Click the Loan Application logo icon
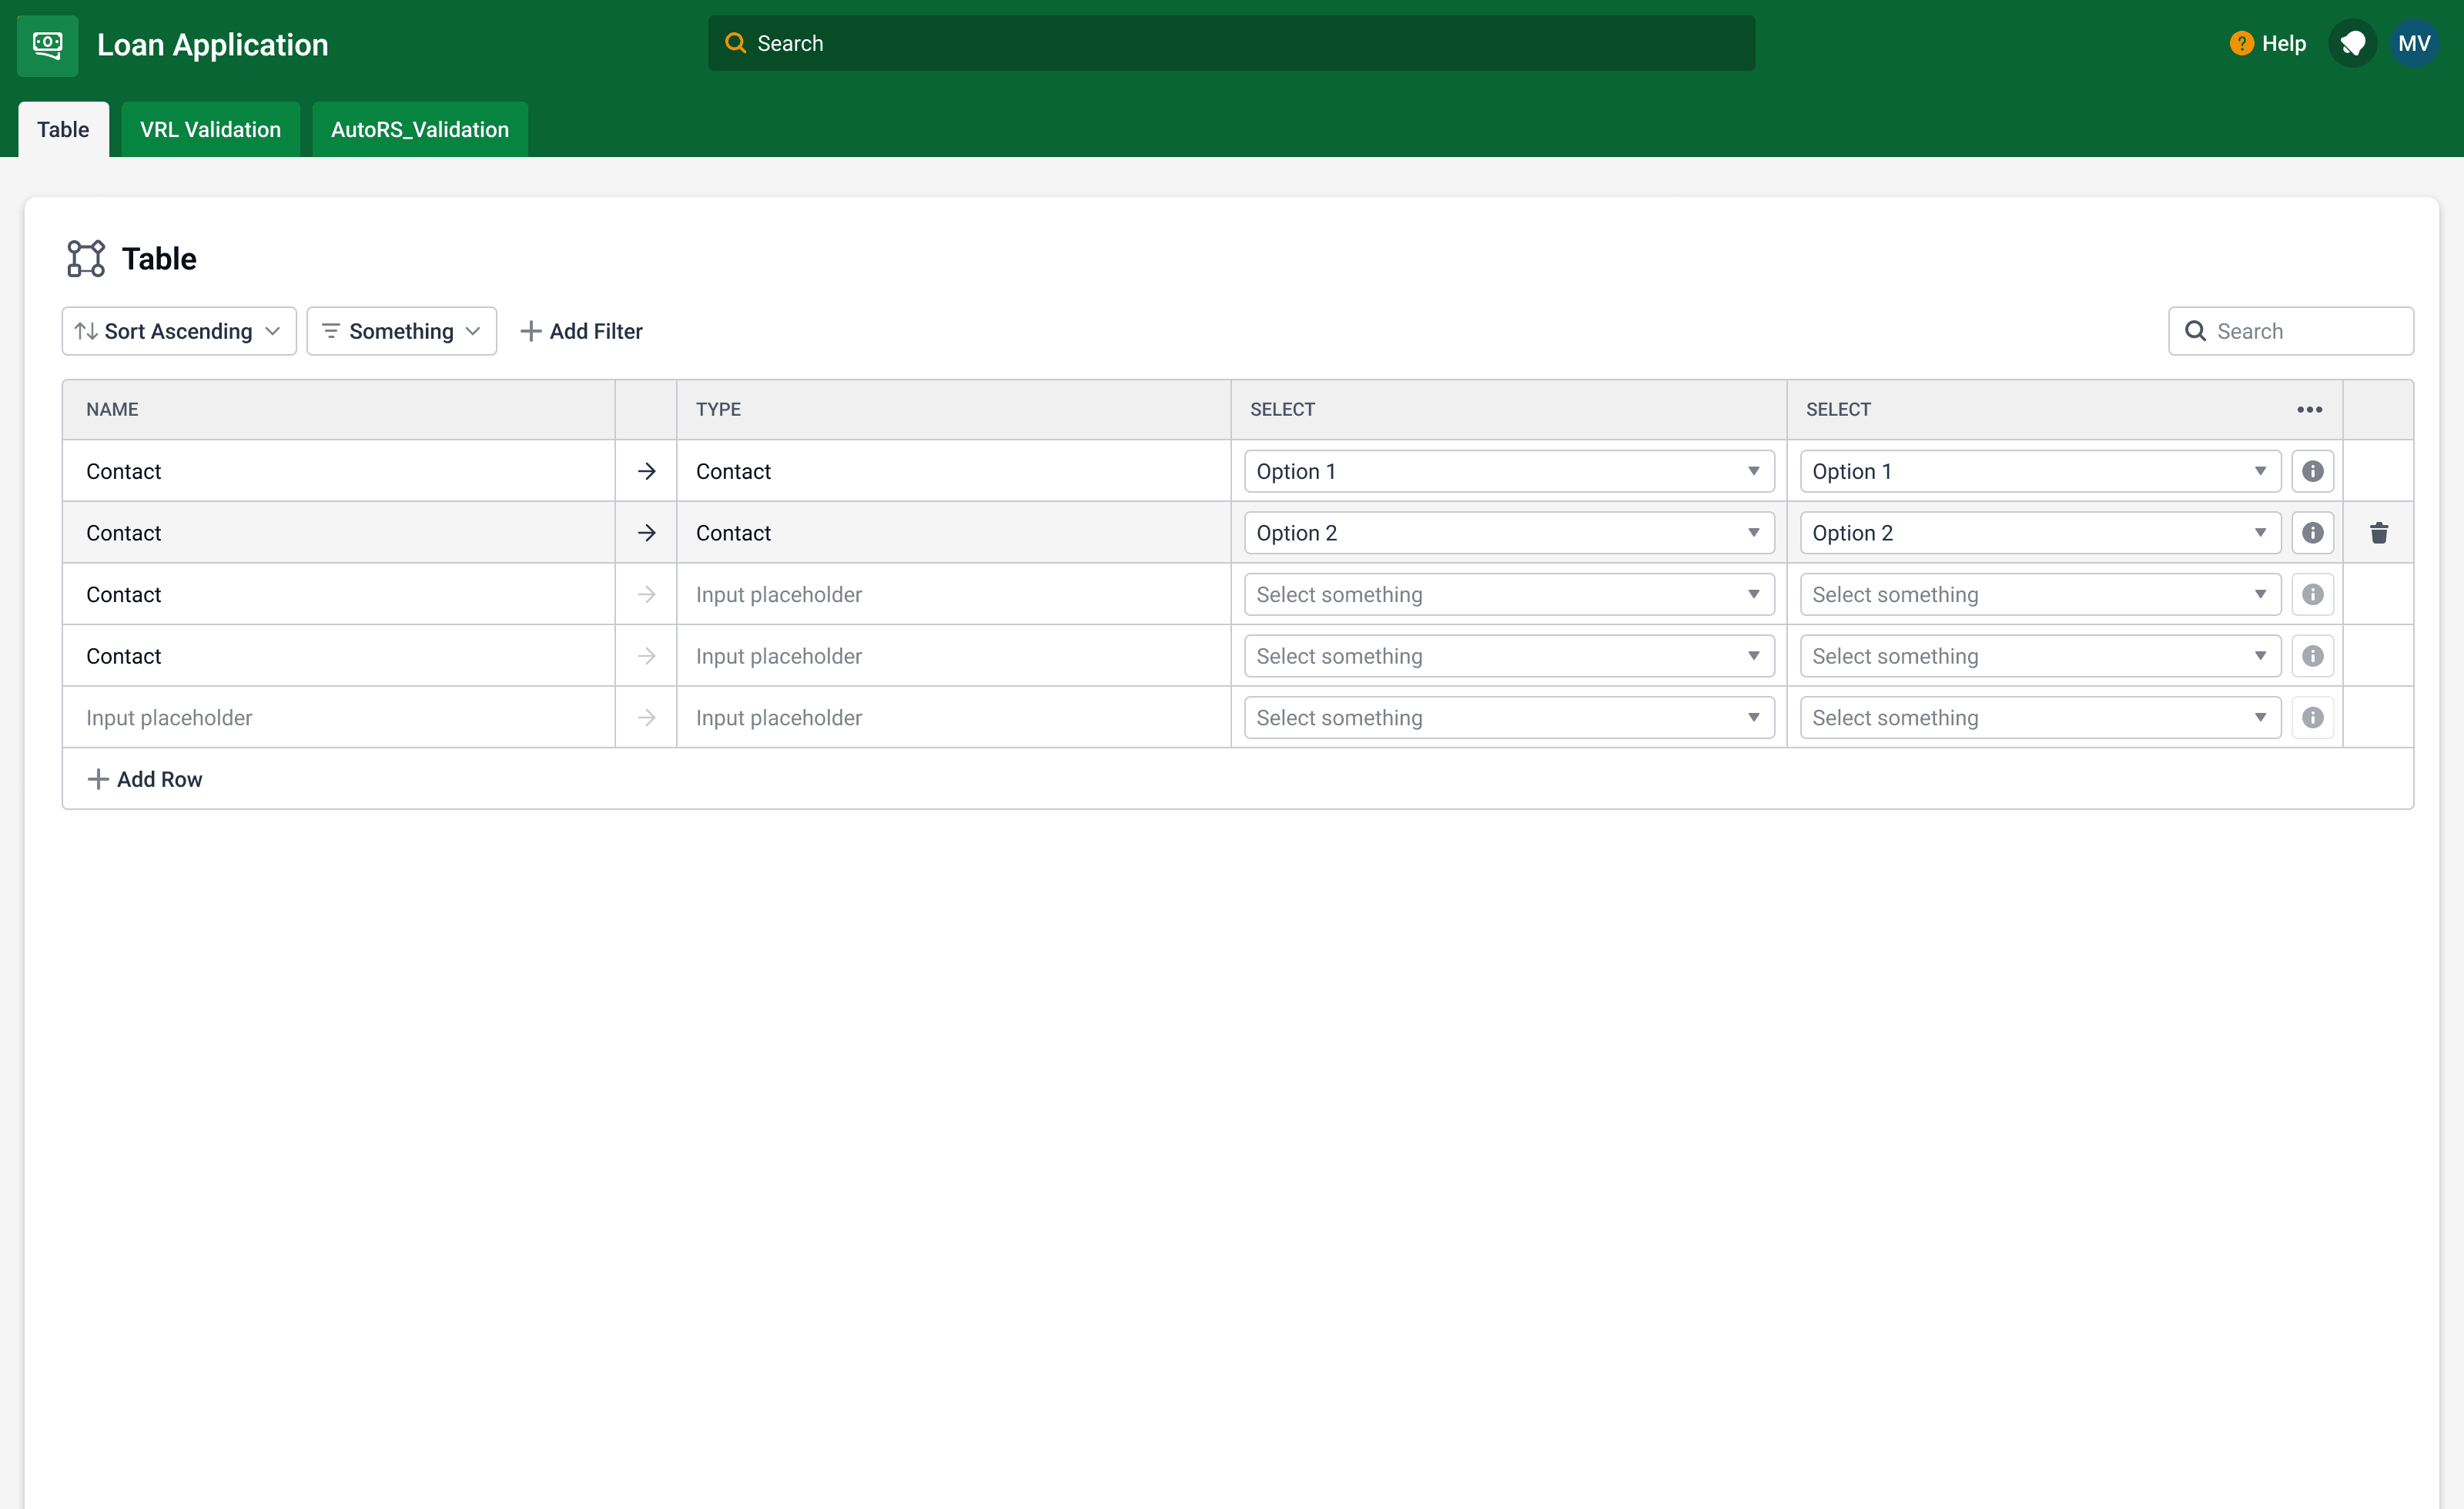The width and height of the screenshot is (2464, 1509). [x=48, y=45]
